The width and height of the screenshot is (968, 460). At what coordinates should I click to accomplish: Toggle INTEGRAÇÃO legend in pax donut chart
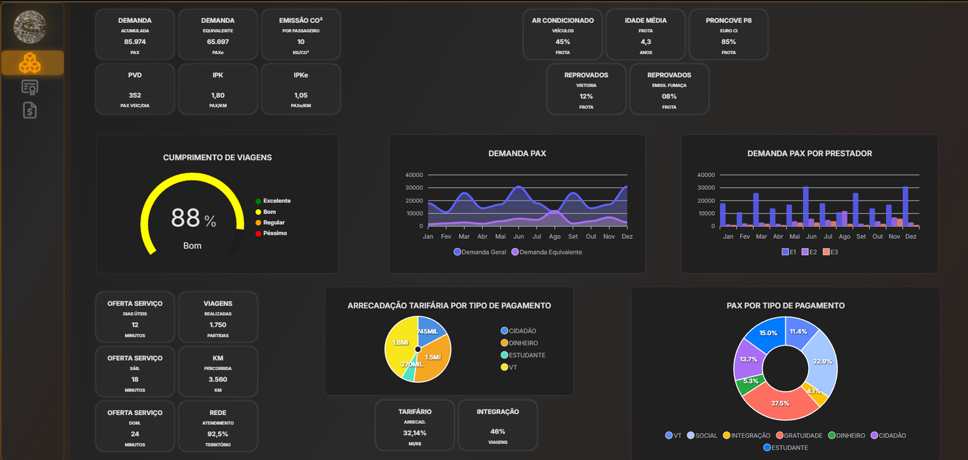coord(746,435)
